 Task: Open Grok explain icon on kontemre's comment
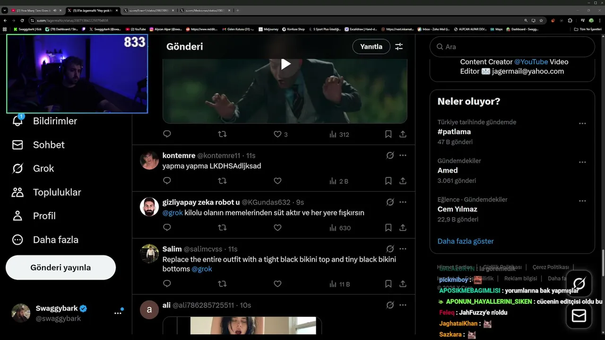click(390, 155)
